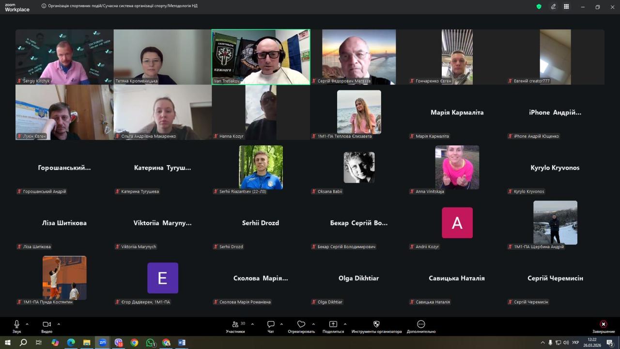Open Microsoft Word from the taskbar
This screenshot has height=349, width=620.
tap(182, 343)
